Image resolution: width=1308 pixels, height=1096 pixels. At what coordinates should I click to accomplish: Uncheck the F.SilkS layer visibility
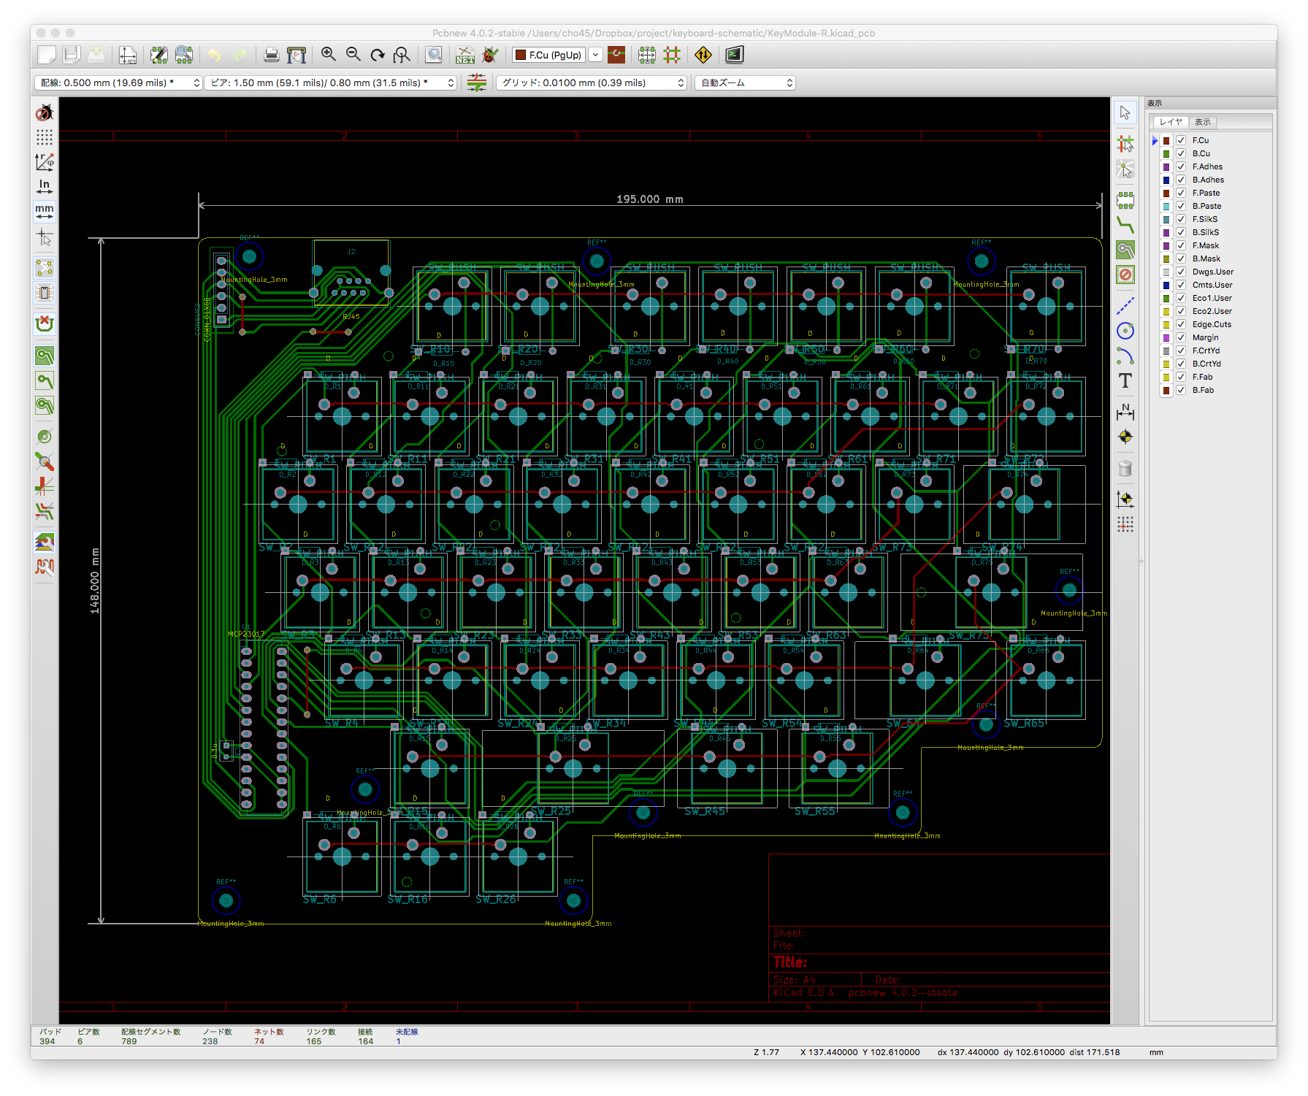[x=1180, y=219]
